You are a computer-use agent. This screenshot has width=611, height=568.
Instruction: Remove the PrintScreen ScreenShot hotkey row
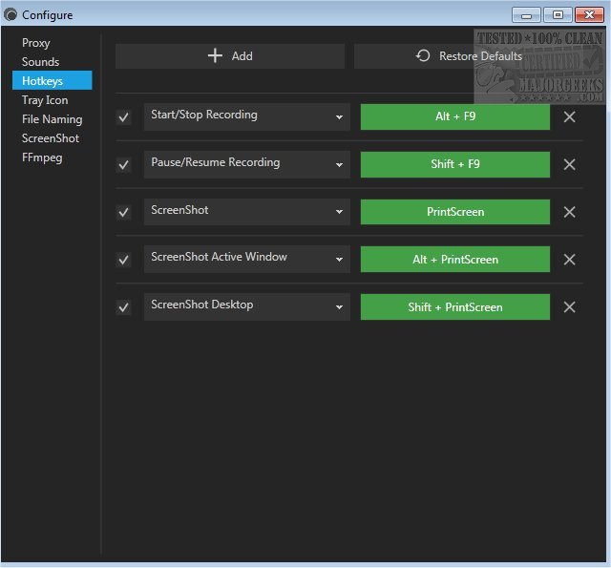569,212
